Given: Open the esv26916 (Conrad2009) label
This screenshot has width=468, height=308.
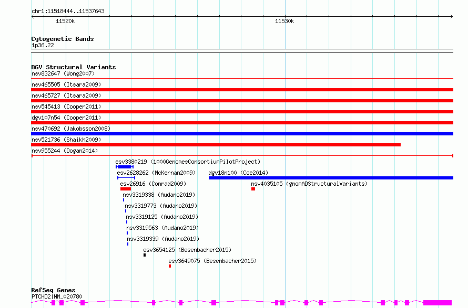Looking at the screenshot, I should point(153,184).
